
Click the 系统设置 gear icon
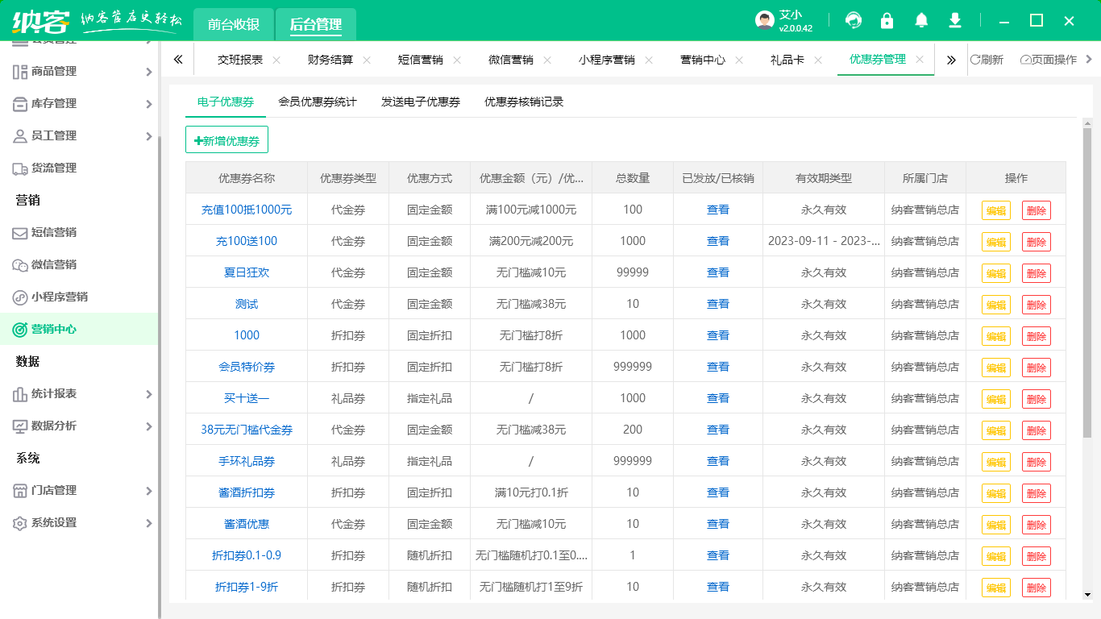click(20, 523)
